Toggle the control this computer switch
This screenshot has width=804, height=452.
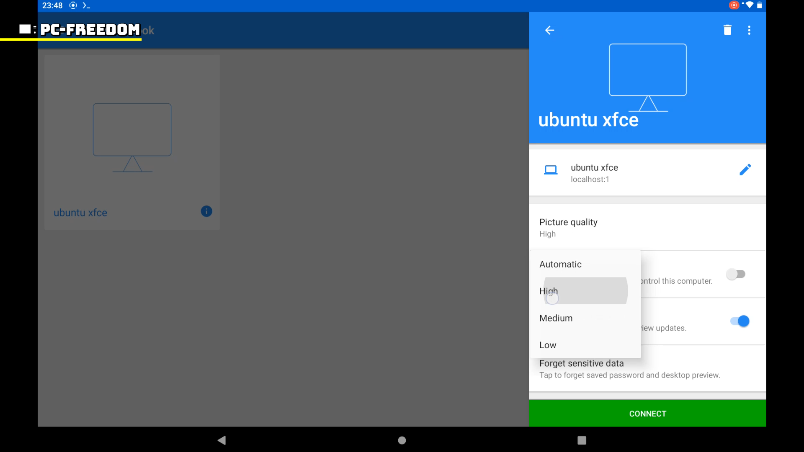click(736, 274)
